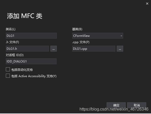Edit the DLG1.h header file field
This screenshot has height=114, width=151.
[27, 49]
